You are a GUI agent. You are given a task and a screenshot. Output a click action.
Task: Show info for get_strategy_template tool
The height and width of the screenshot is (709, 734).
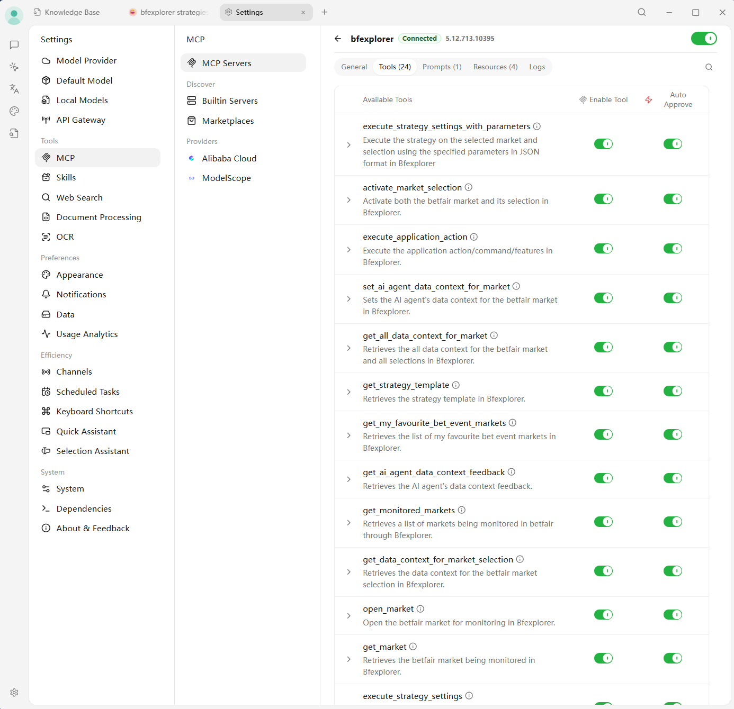(x=456, y=385)
